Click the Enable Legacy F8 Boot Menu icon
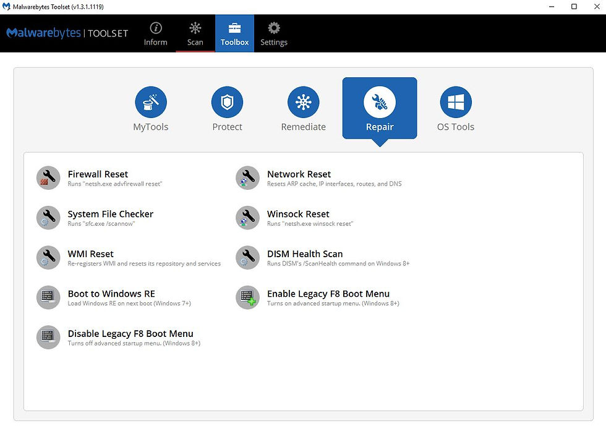 [x=248, y=297]
